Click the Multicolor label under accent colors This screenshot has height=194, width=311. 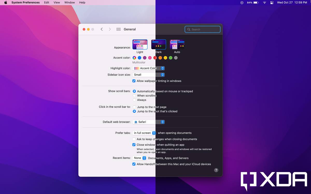click(139, 63)
